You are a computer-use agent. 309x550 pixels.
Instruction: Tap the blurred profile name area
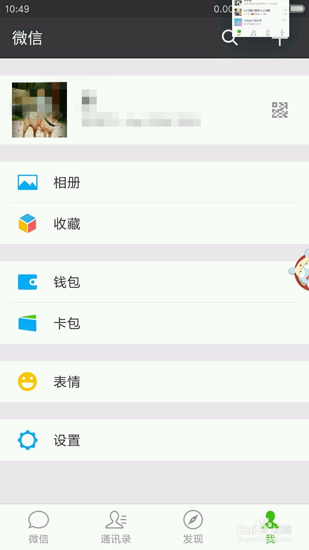(x=141, y=108)
